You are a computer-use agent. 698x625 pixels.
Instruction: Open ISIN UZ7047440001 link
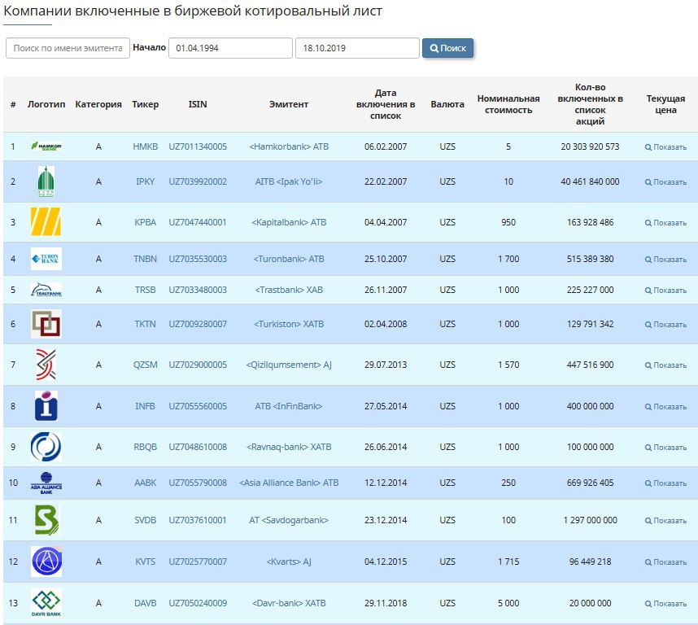(x=198, y=222)
